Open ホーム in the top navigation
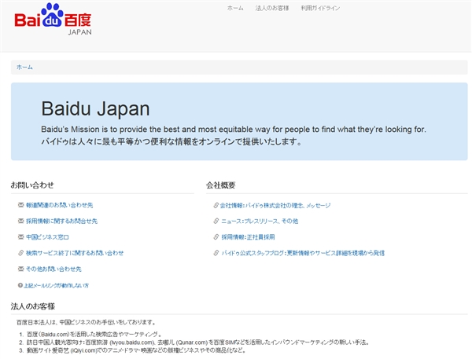The image size is (472, 359). point(235,8)
